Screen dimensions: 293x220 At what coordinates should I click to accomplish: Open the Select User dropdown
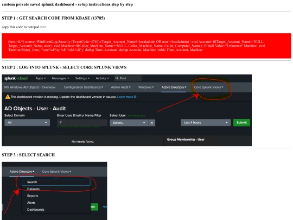[x=129, y=123]
